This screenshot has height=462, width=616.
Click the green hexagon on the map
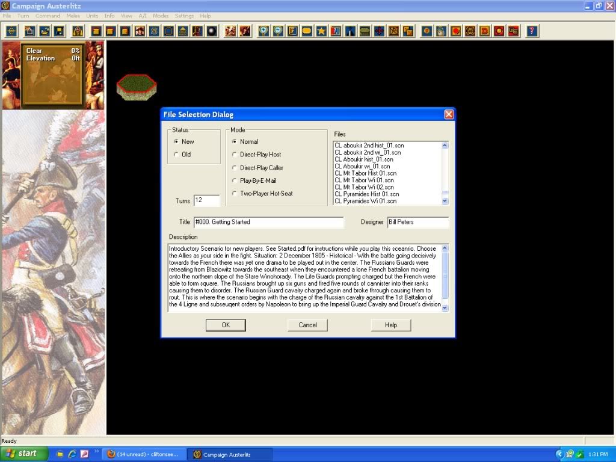[137, 87]
